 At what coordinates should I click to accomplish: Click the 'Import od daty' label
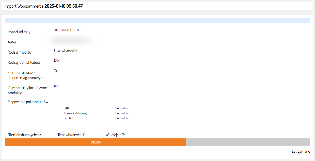[x=19, y=32]
